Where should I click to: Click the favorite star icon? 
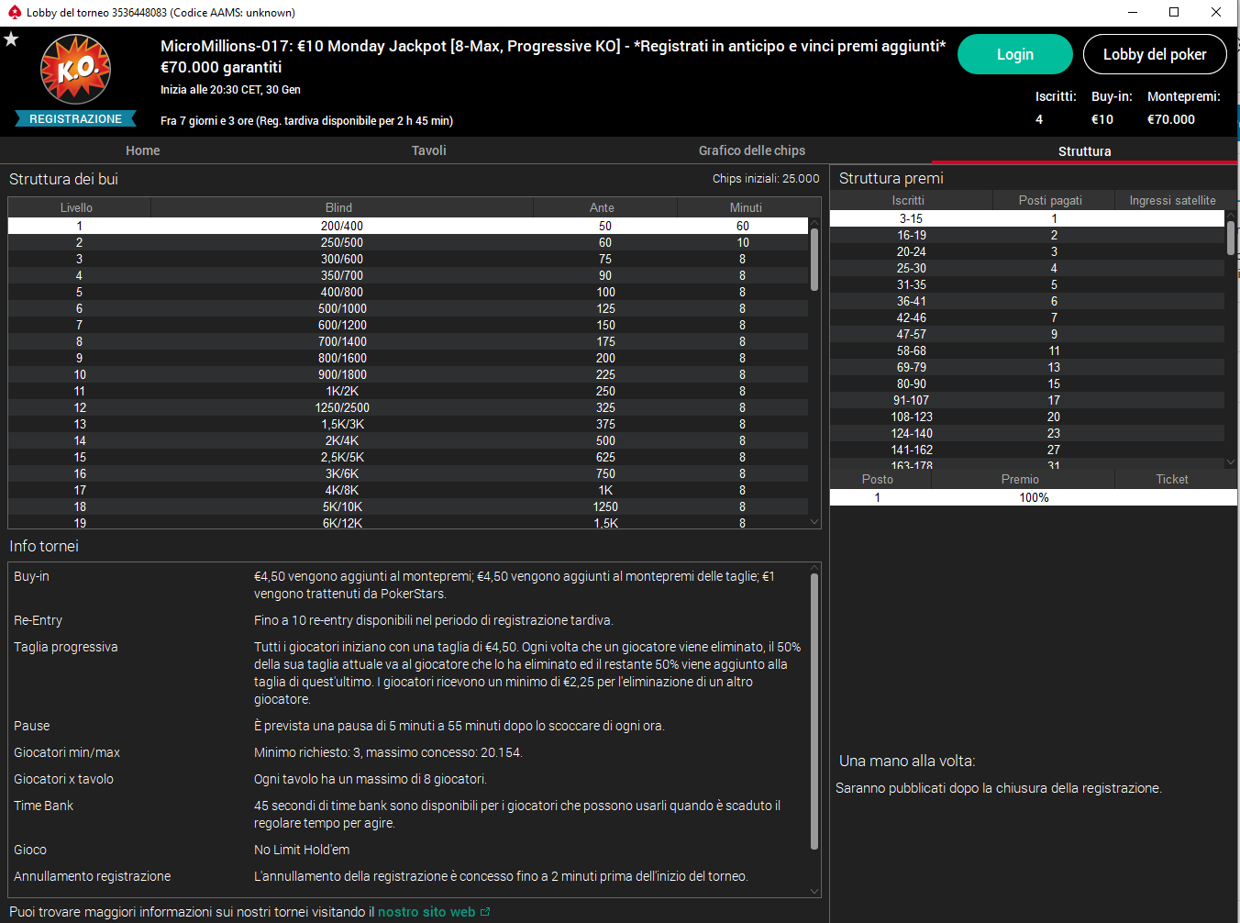(x=11, y=39)
